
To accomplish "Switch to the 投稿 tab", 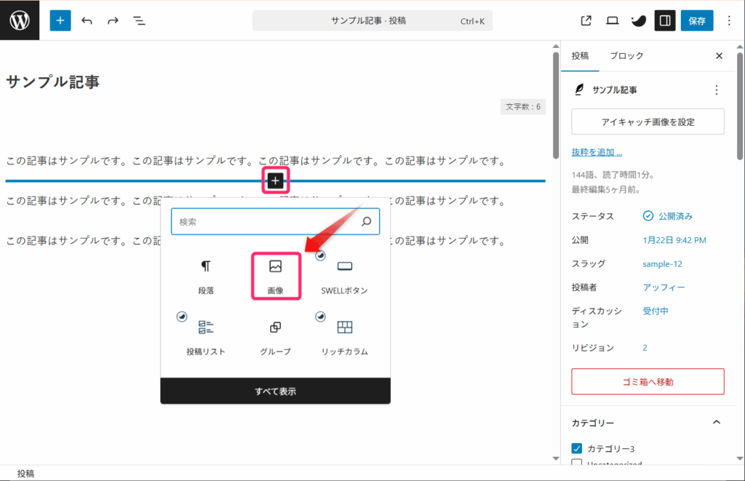I will point(580,56).
